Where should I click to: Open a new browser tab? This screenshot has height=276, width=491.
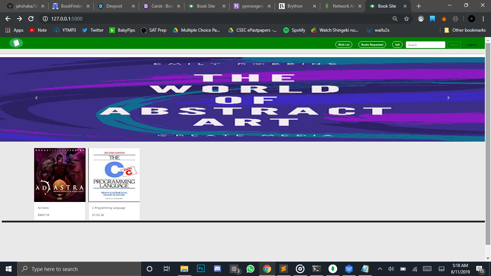418,6
